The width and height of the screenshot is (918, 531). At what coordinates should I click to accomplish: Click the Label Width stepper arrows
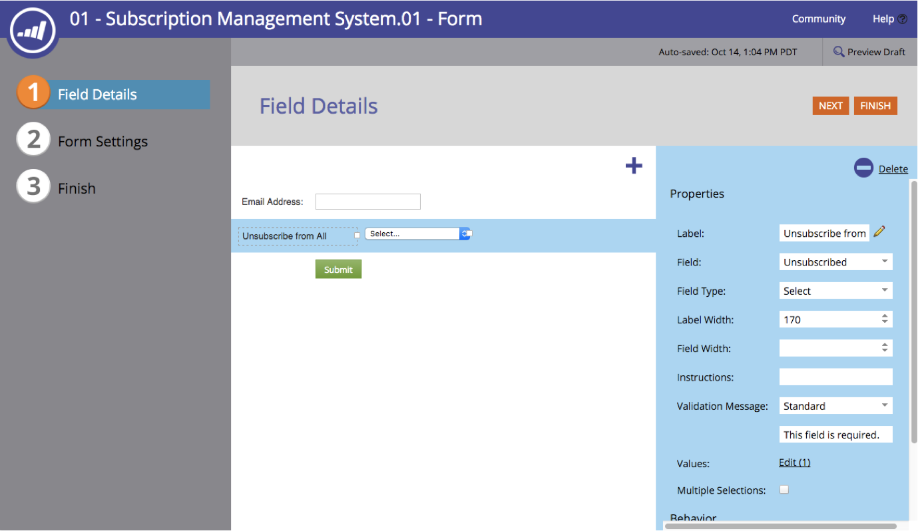pos(884,319)
